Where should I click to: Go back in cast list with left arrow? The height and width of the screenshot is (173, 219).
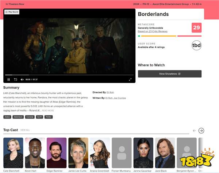pos(194,131)
